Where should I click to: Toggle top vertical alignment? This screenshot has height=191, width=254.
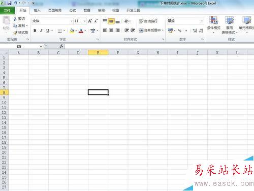click(x=105, y=21)
